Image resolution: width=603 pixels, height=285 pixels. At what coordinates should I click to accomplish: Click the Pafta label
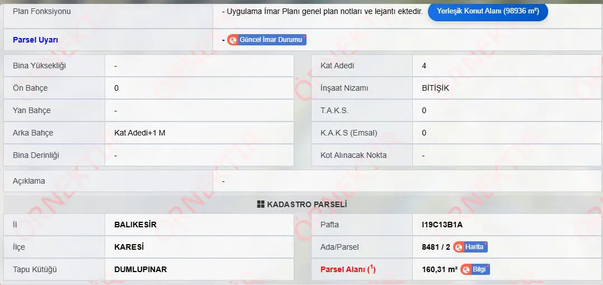(x=329, y=225)
